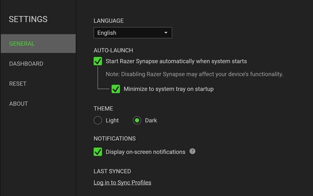Open the Reset settings section

[17, 84]
